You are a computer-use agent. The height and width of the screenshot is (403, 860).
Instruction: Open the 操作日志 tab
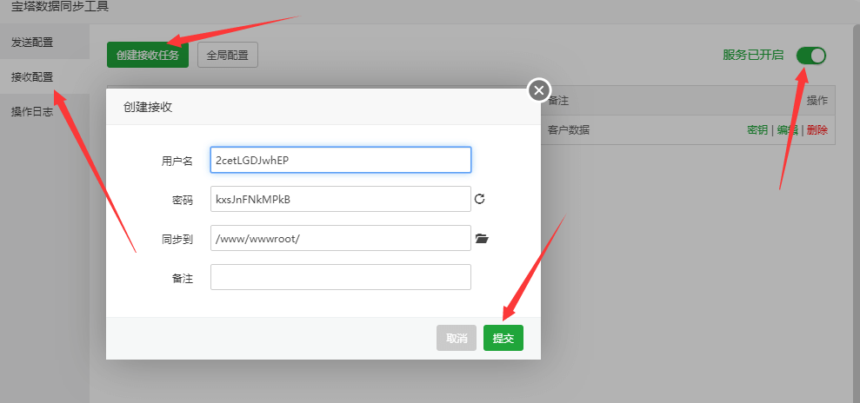tap(32, 111)
